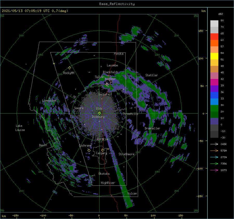Click the Didsbury city label

pyautogui.click(x=98, y=117)
